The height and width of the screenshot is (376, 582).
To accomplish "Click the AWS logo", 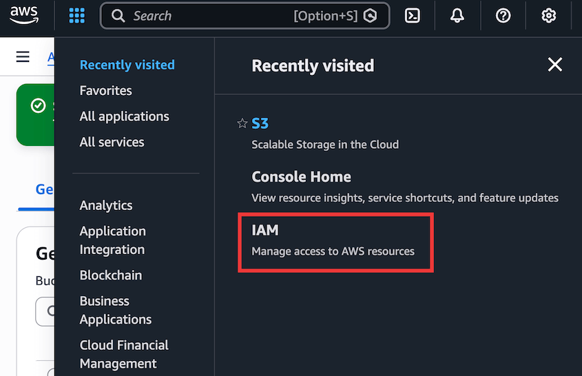I will 24,15.
